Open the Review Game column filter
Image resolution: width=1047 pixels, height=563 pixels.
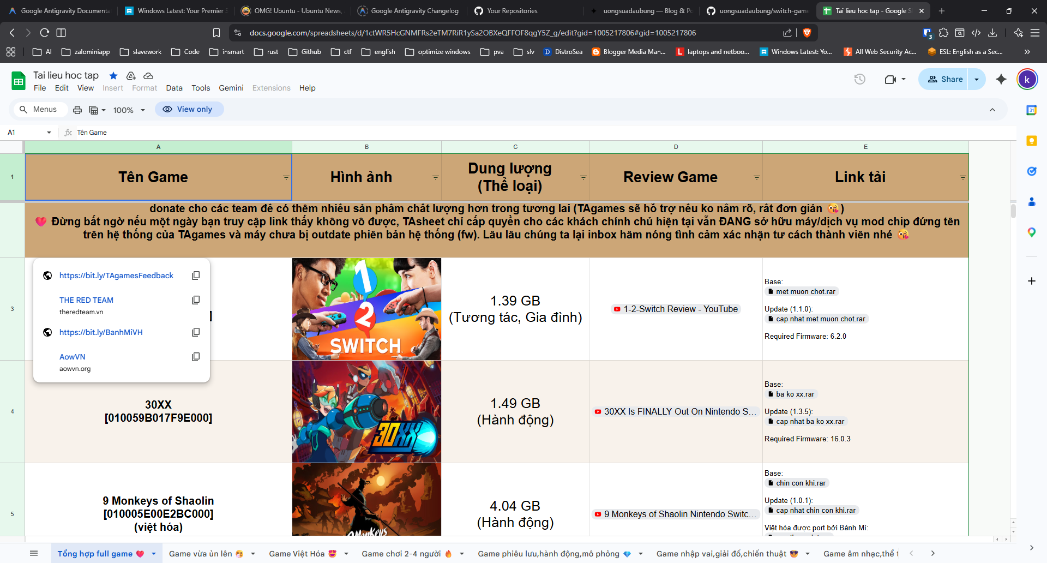(x=757, y=177)
